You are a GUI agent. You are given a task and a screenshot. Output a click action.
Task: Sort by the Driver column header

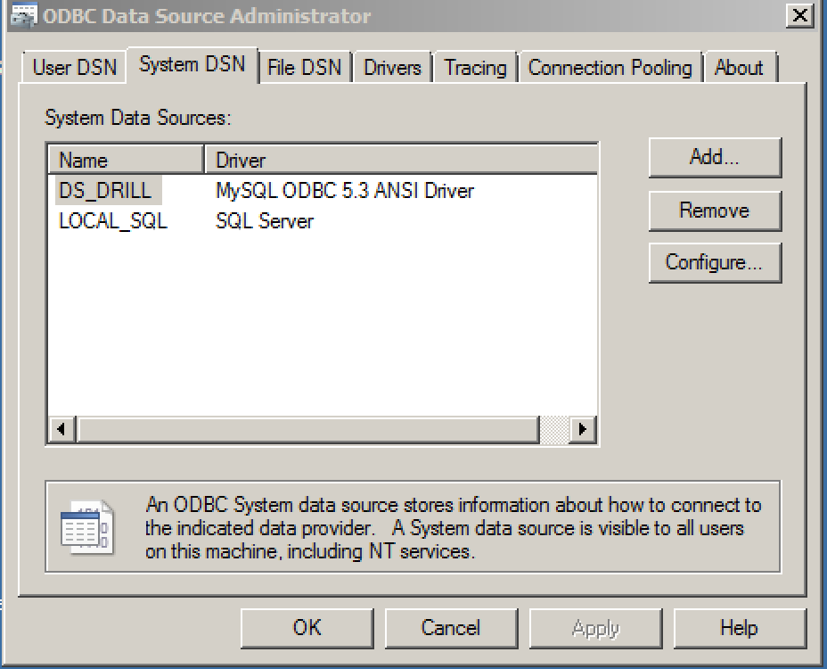click(401, 160)
